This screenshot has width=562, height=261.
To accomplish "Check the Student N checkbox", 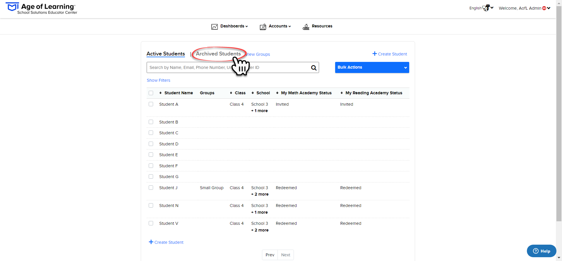I will 151,206.
